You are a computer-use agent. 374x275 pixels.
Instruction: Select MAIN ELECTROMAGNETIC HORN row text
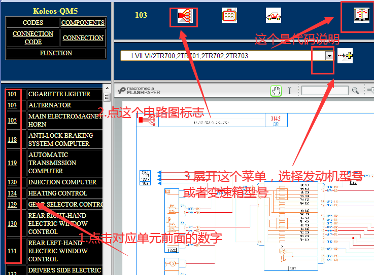pyautogui.click(x=65, y=120)
